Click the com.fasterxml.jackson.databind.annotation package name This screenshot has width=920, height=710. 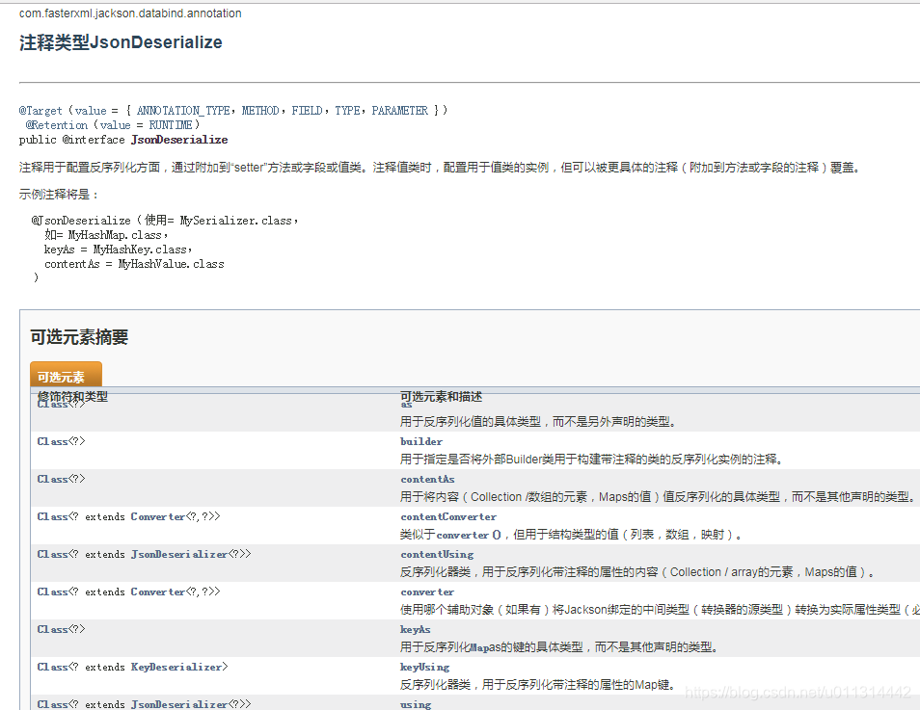click(x=130, y=13)
